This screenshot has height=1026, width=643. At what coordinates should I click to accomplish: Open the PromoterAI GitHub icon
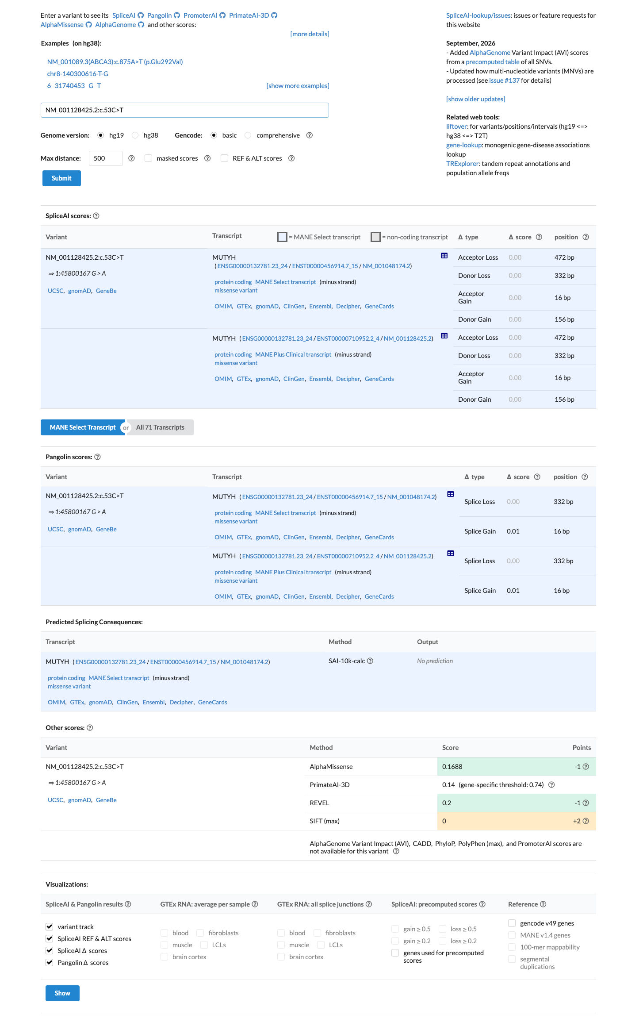click(222, 15)
